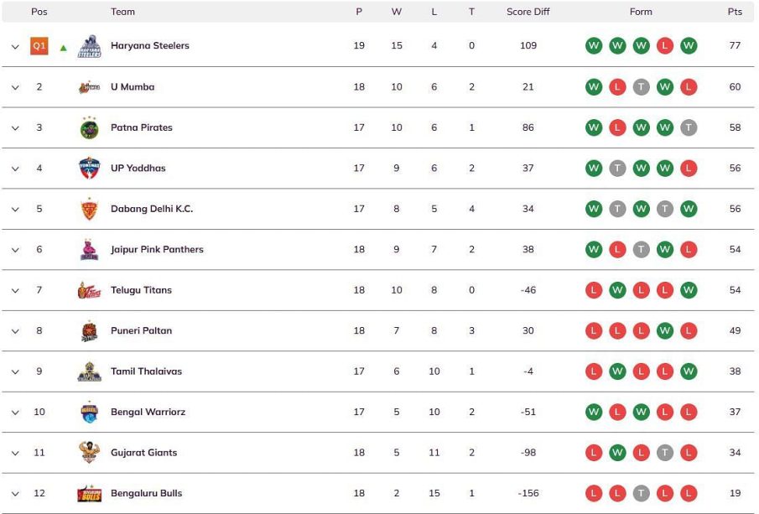Expand the Bengal Warriorz row chevron

(x=15, y=413)
